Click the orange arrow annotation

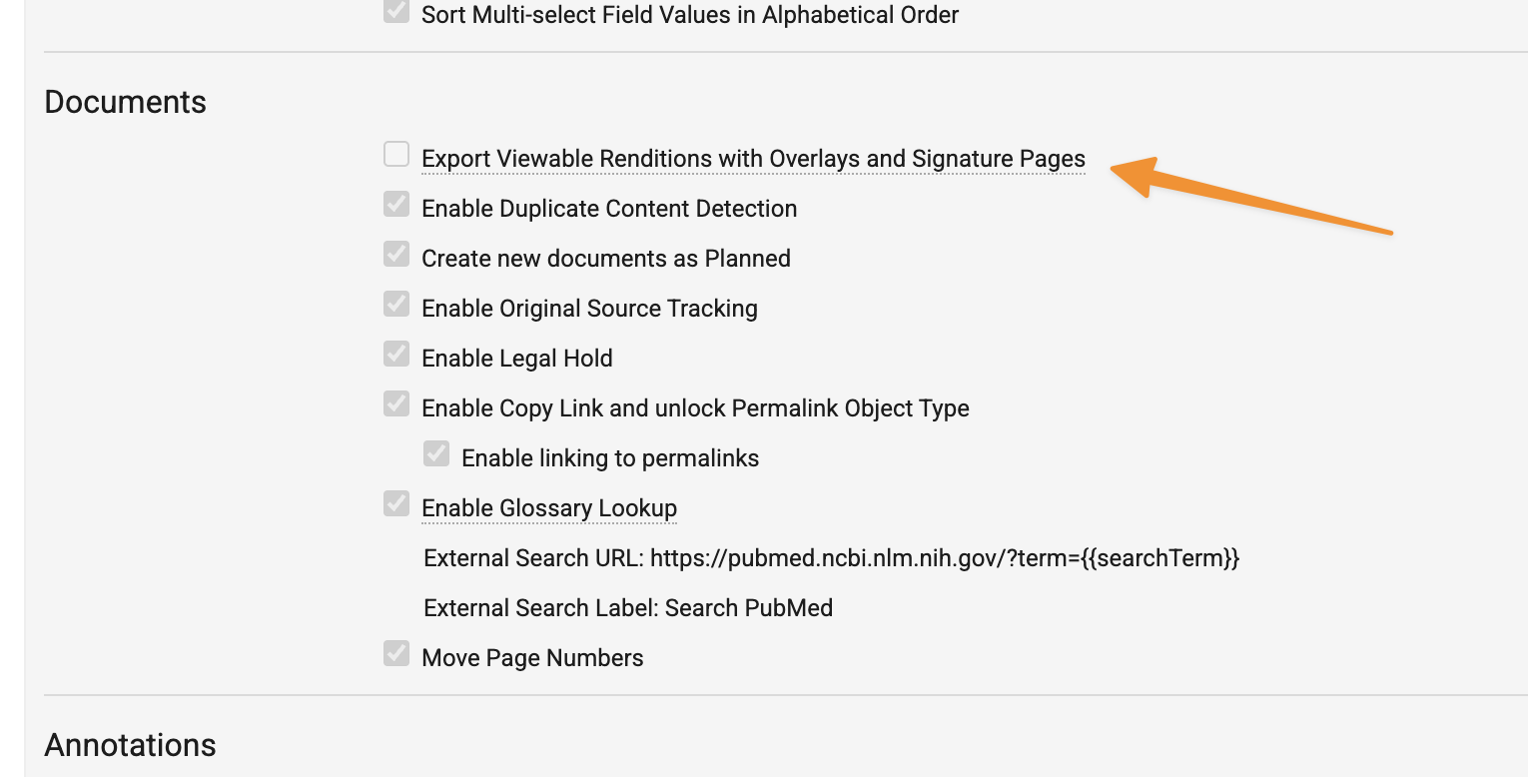[1251, 196]
